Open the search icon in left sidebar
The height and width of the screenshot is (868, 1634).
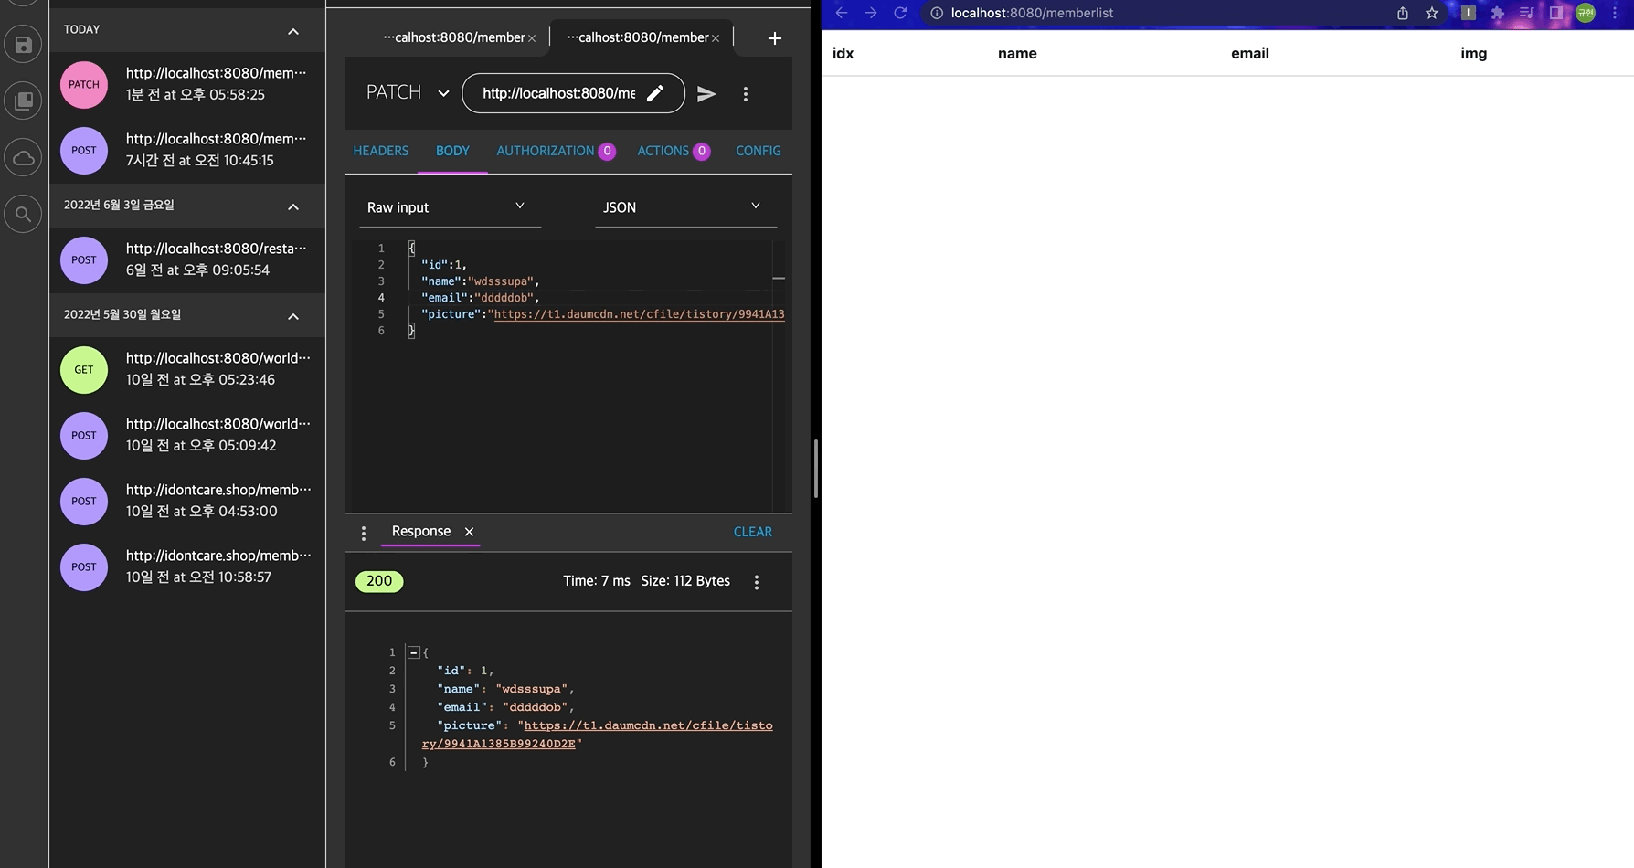pos(23,214)
